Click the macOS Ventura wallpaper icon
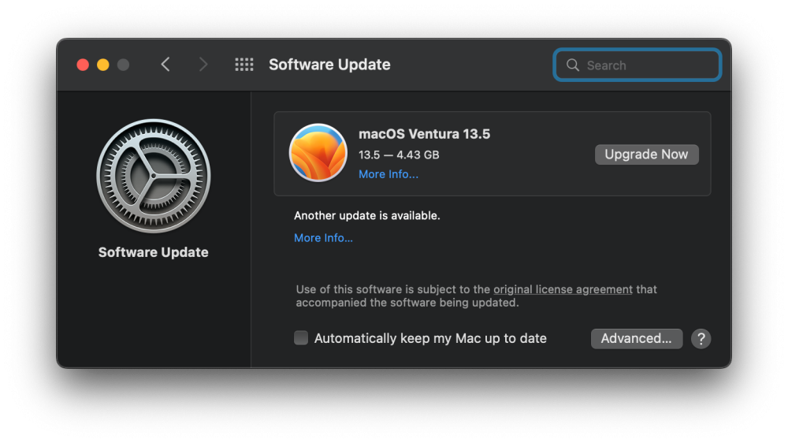Screen dimensions: 788x443 point(318,152)
